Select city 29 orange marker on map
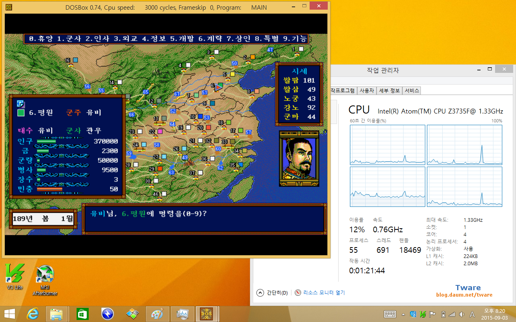This screenshot has height=322, width=516. pyautogui.click(x=160, y=169)
